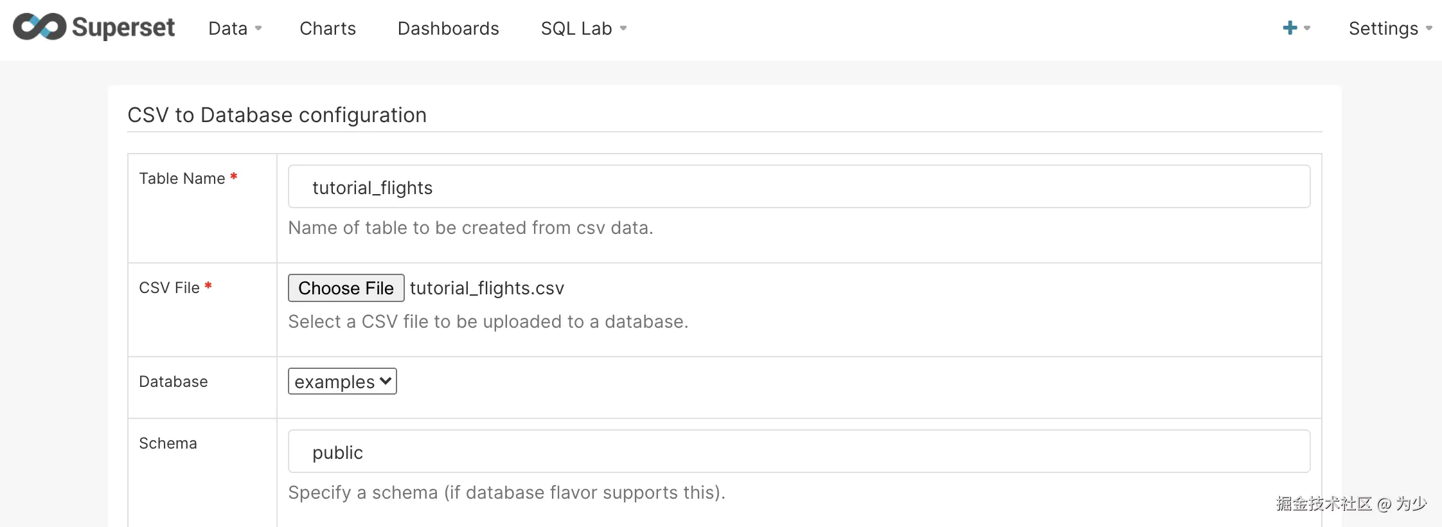
Task: Click the Table Name label
Action: (182, 179)
